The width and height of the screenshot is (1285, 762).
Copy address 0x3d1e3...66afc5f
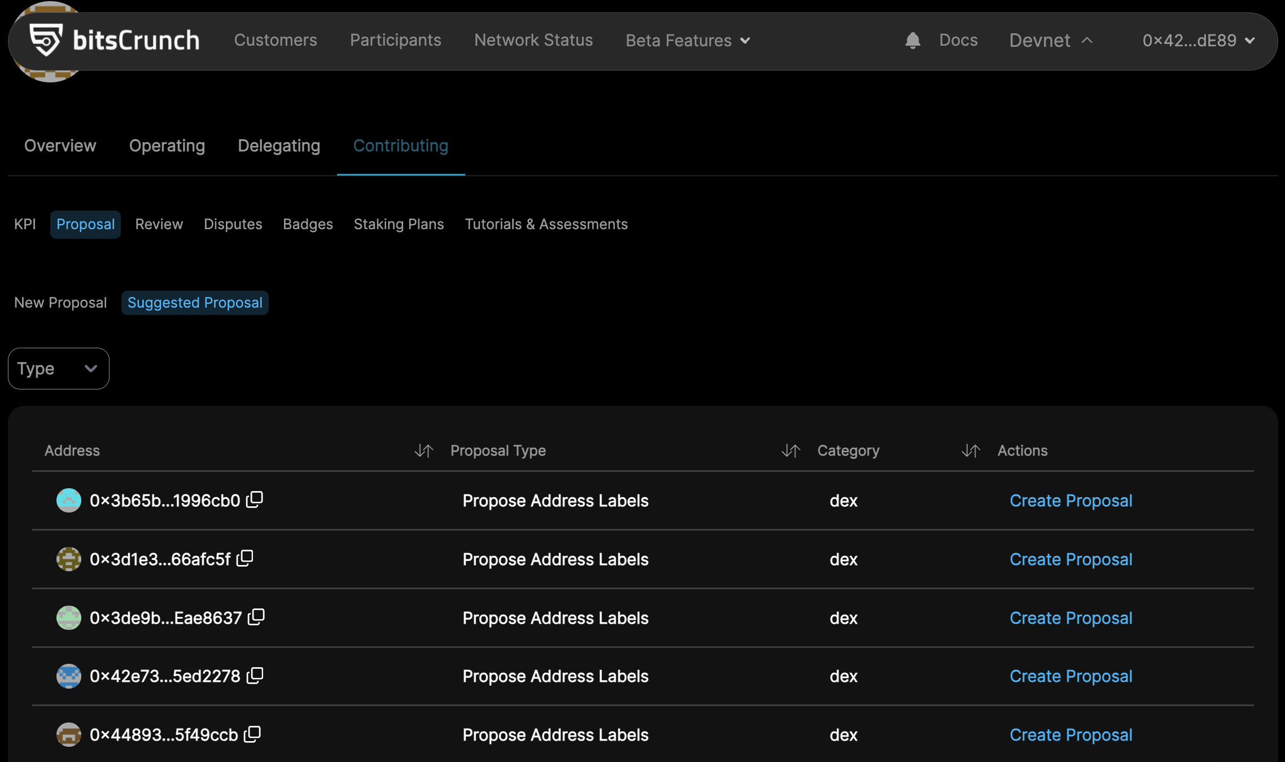(245, 558)
